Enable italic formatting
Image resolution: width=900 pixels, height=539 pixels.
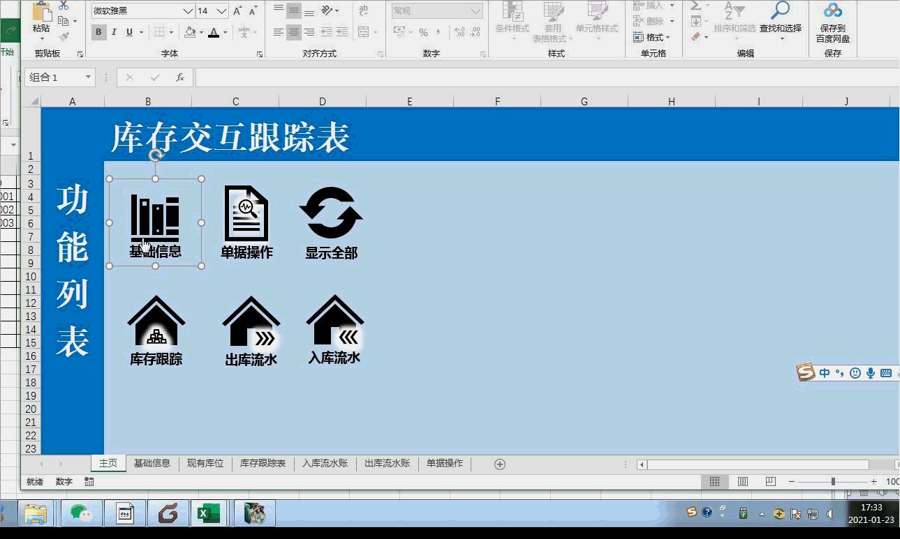114,32
